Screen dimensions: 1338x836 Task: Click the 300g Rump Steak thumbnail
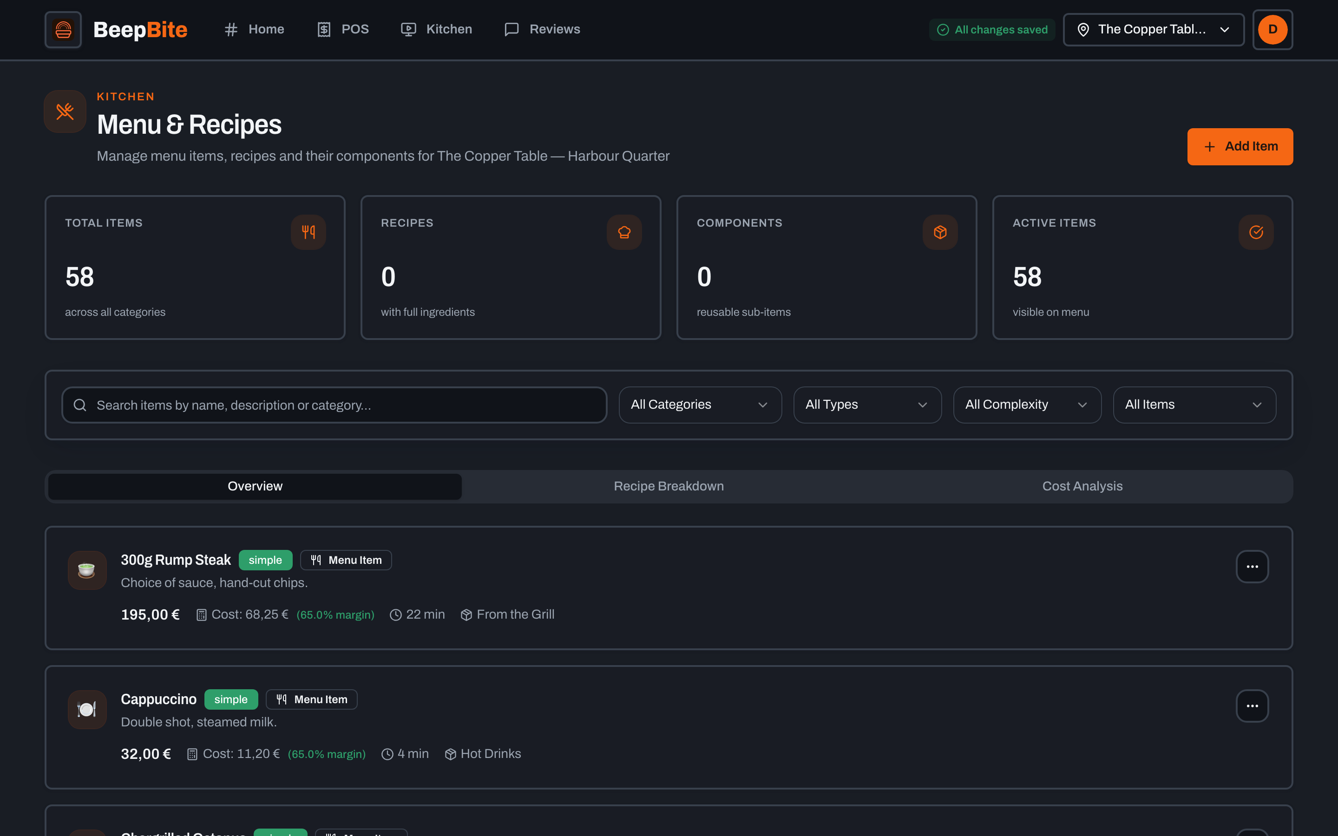87,570
